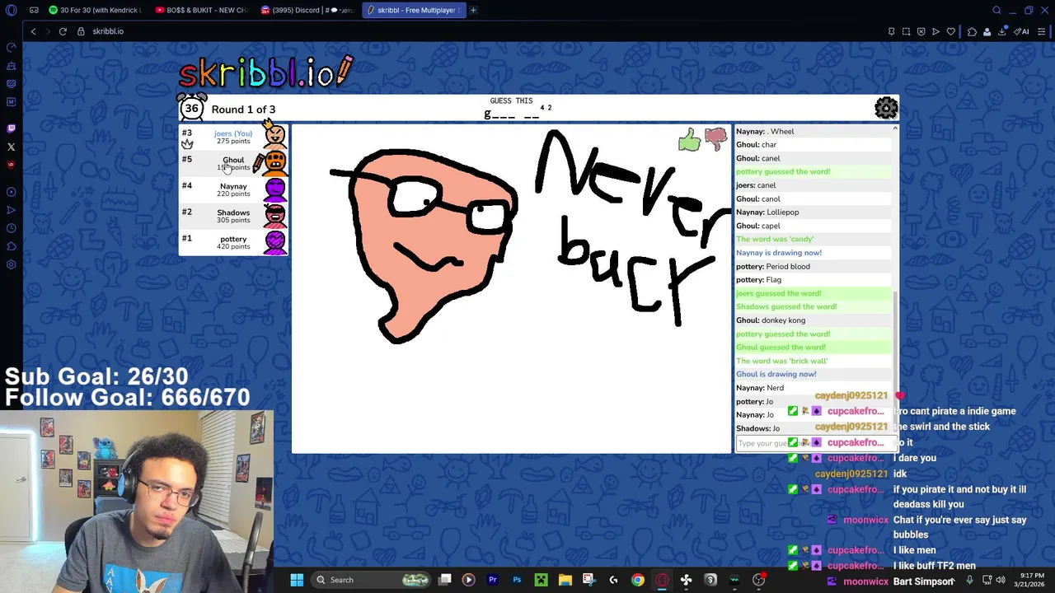
Task: Open Opera tab islands workspace icon
Action: pos(34,10)
